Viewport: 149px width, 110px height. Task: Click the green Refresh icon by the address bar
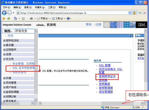point(140,13)
